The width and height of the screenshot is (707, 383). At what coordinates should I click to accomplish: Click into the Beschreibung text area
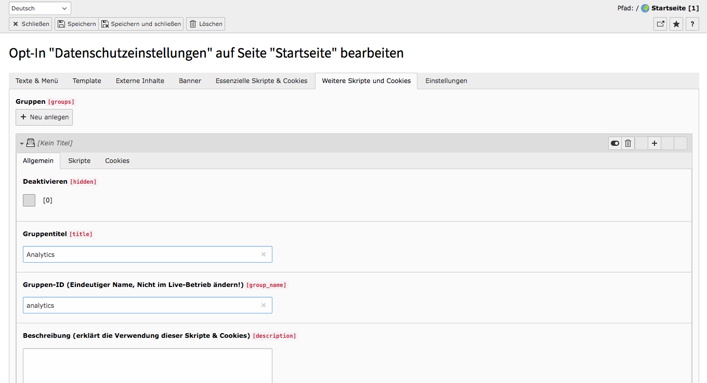pyautogui.click(x=148, y=365)
